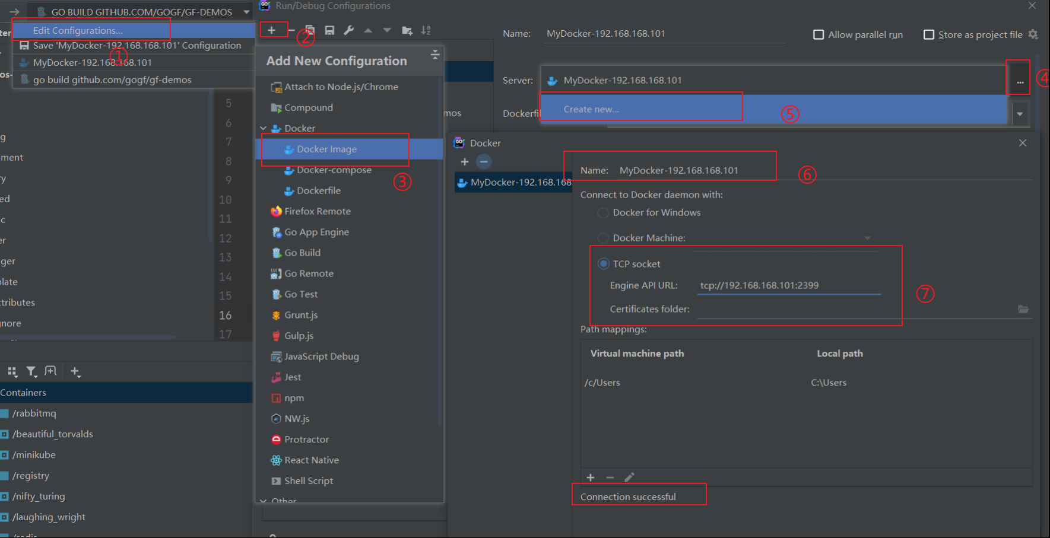Click the copy configuration icon
The height and width of the screenshot is (538, 1050).
pos(310,30)
